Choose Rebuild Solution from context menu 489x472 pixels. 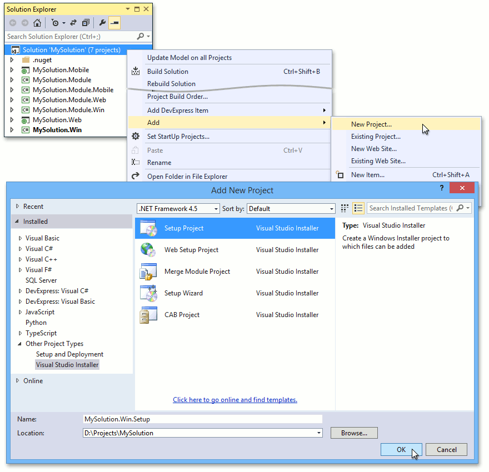tap(229, 83)
